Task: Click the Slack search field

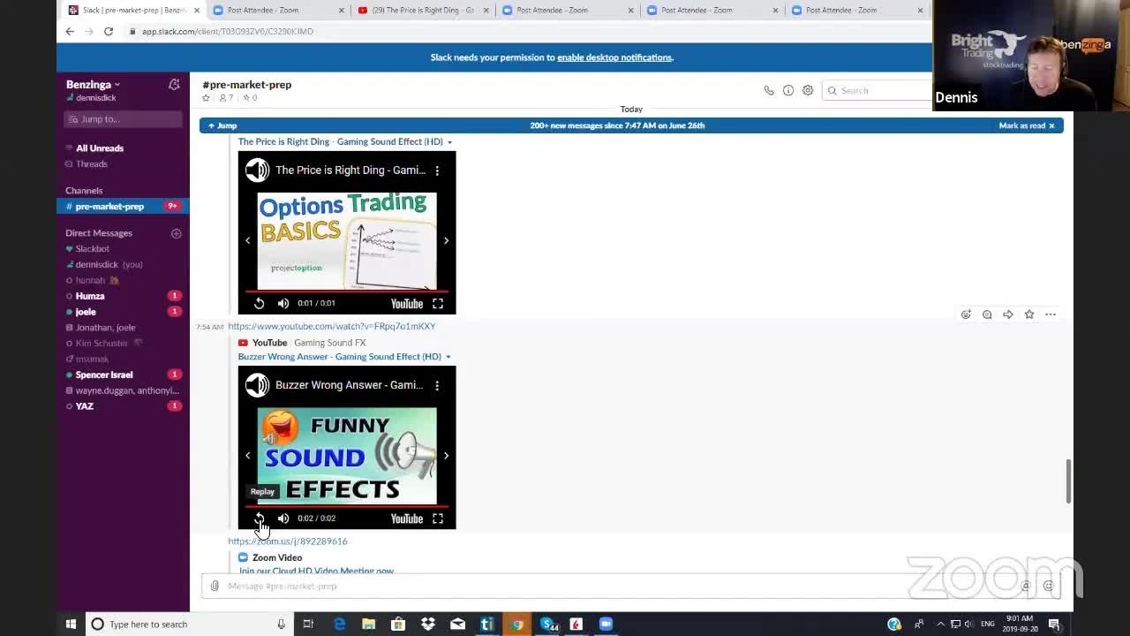Action: coord(878,90)
